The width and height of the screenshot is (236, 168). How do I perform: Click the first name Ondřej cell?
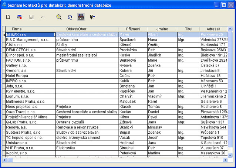point(162,45)
